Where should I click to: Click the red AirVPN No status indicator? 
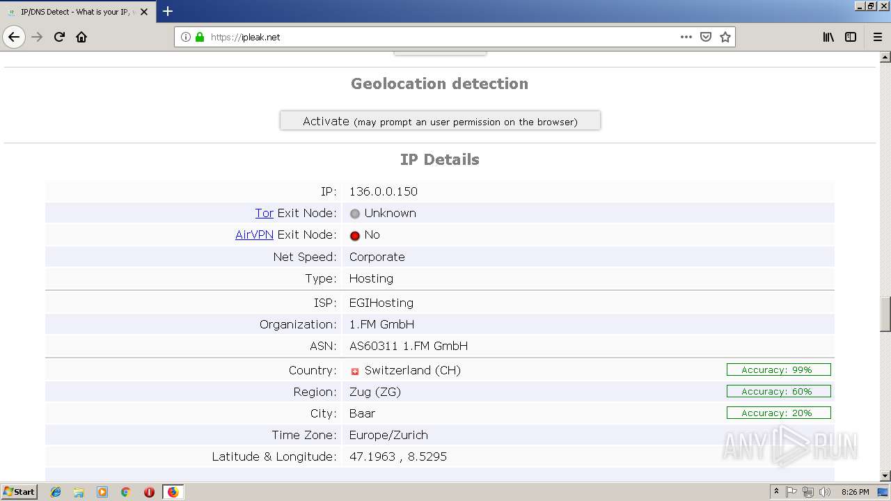click(355, 235)
